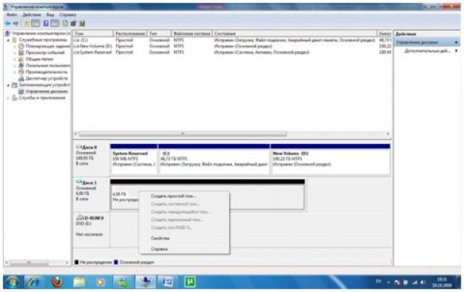Open Диспетчер устройств in the tree

click(46, 78)
